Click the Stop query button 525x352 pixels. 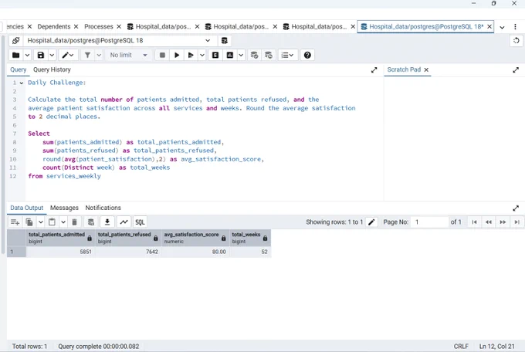tap(162, 55)
